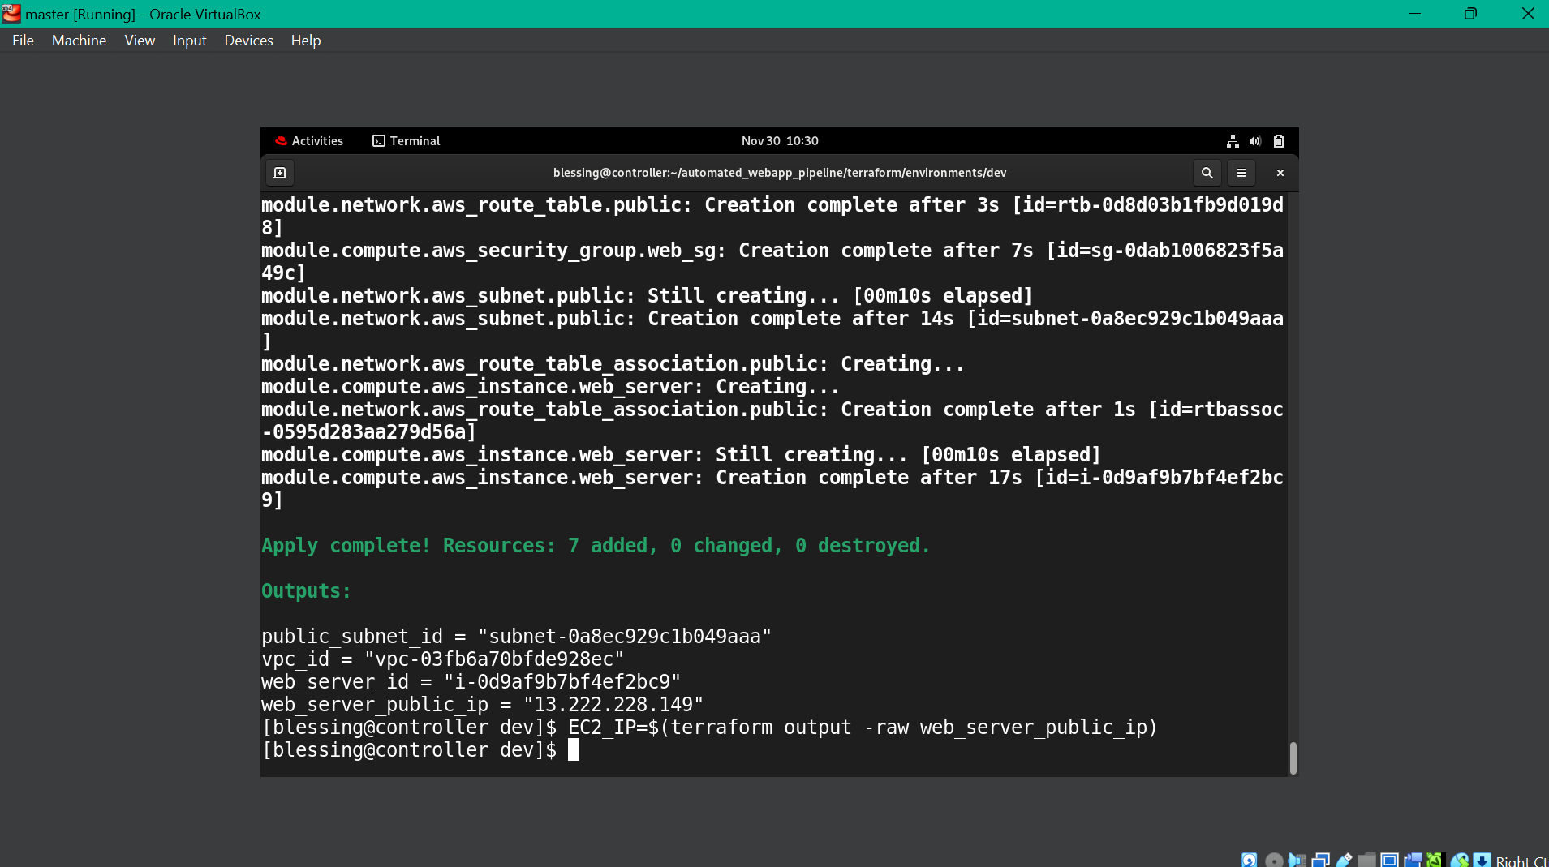Screen dimensions: 1549x867
Task: Click the battery icon in the top bar
Action: [x=1278, y=141]
